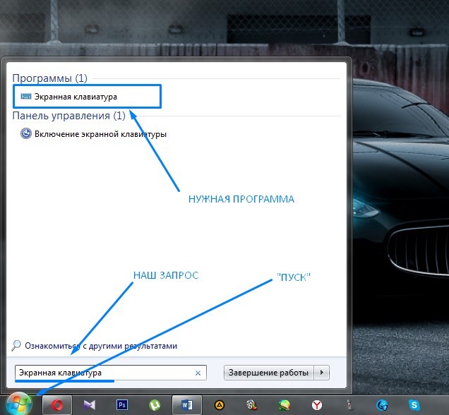Select the Панель управления (1) group header

click(68, 116)
